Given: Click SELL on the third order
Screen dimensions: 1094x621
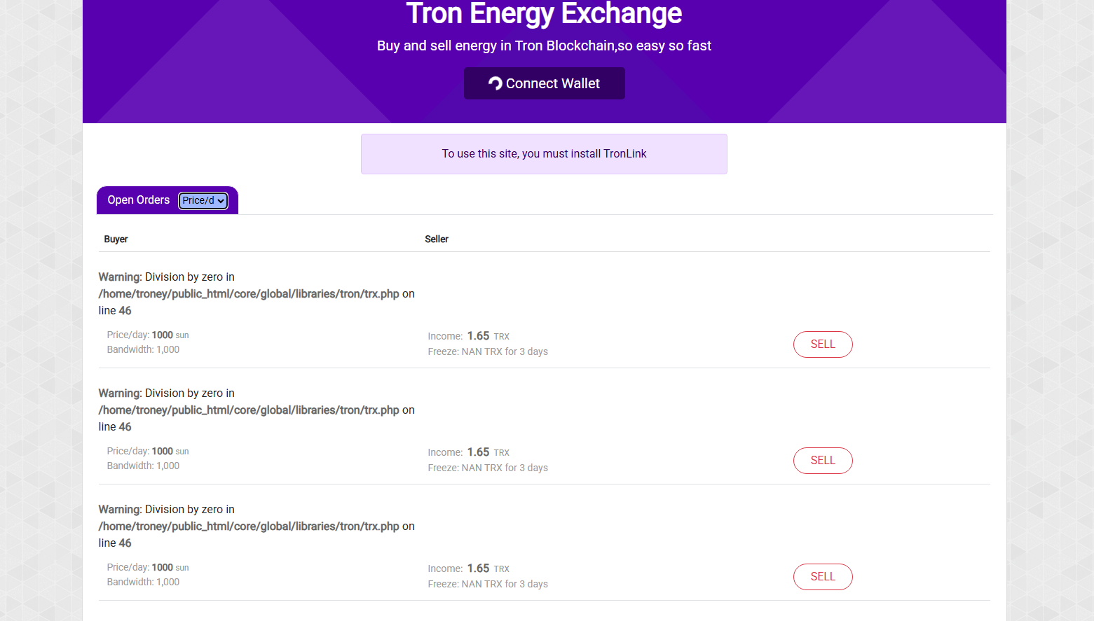Looking at the screenshot, I should pos(823,577).
